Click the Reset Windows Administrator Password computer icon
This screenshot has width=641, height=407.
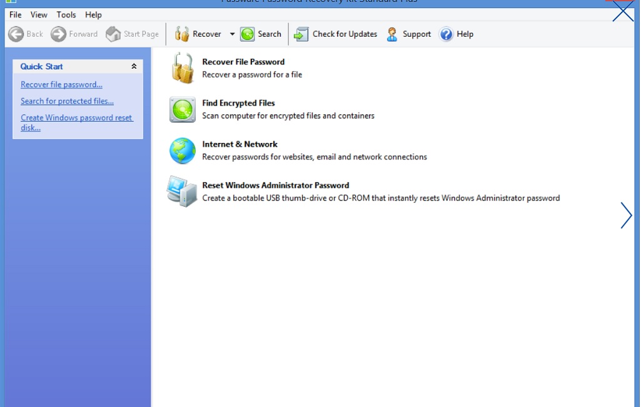[x=182, y=191]
